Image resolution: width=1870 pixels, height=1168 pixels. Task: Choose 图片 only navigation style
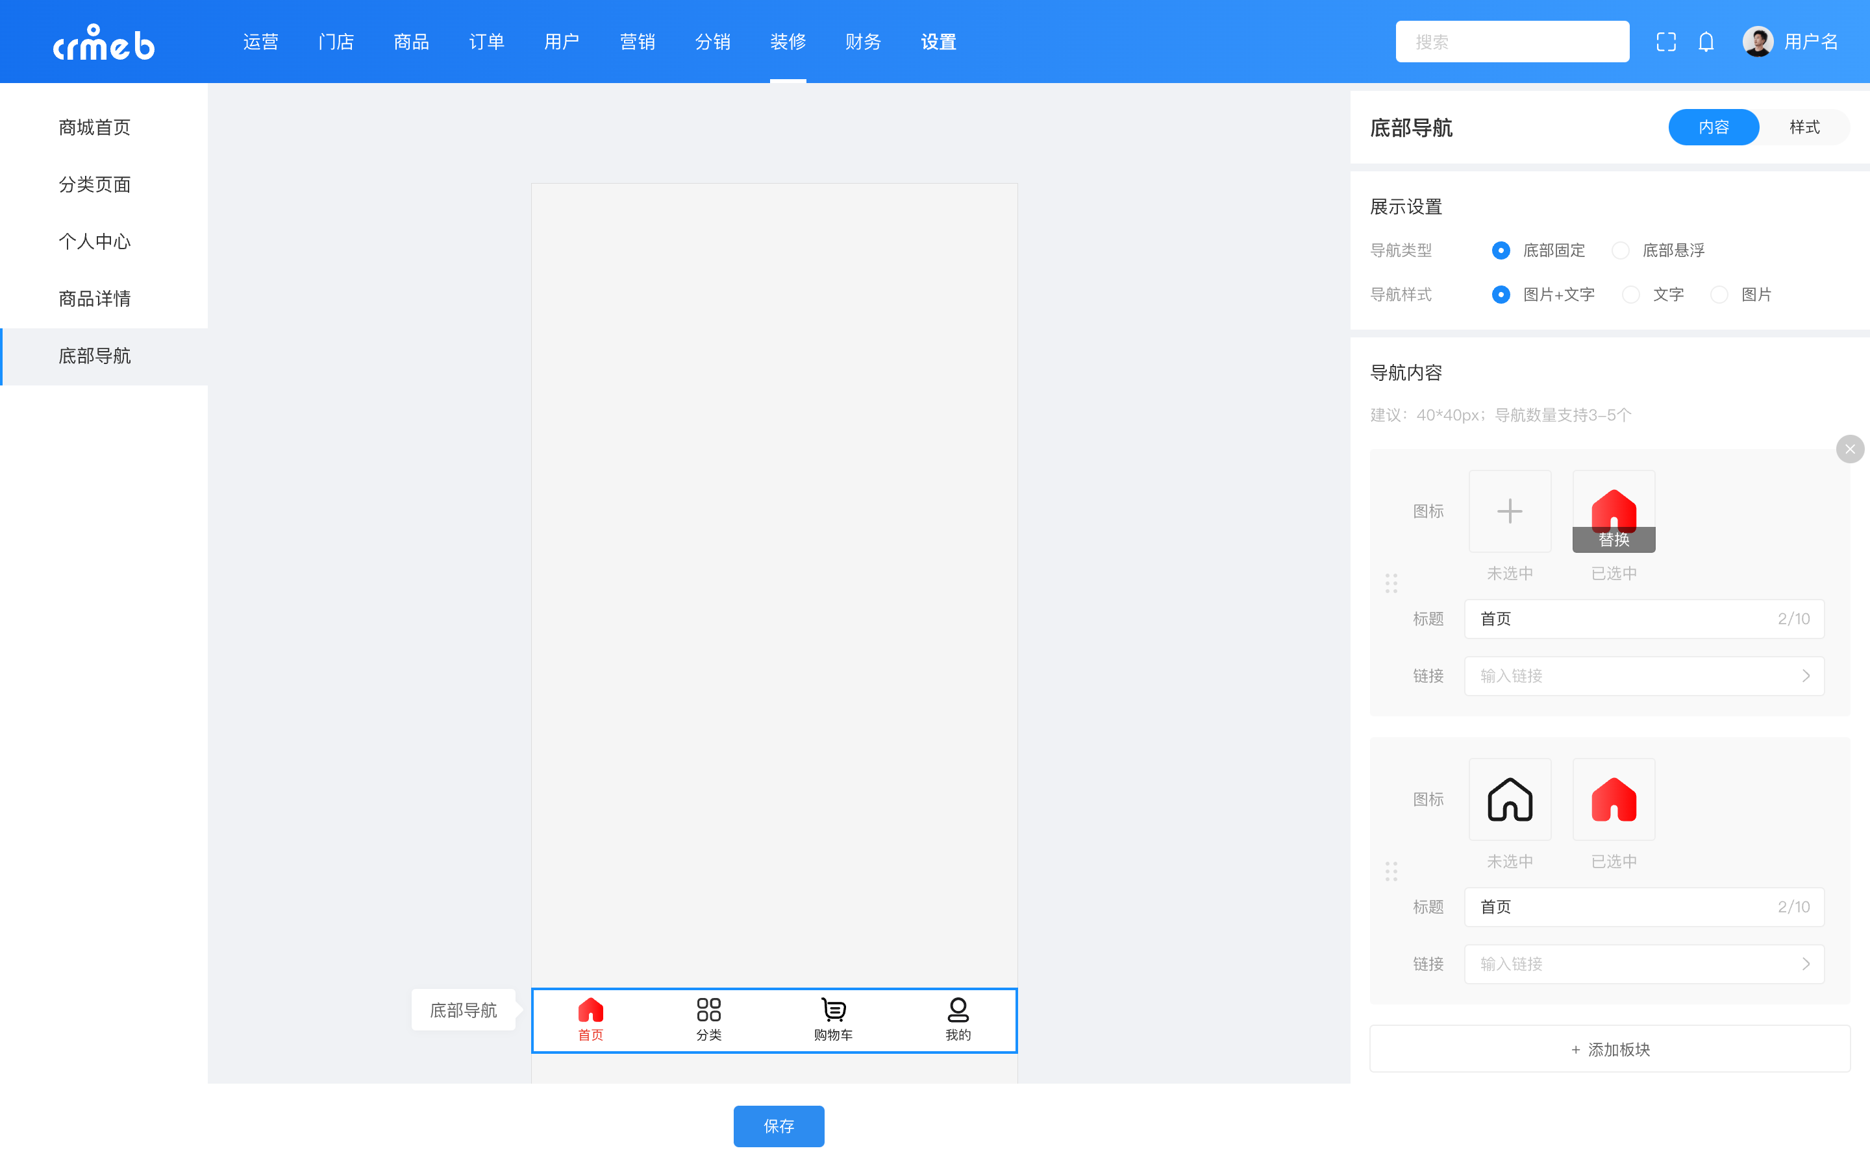1719,295
